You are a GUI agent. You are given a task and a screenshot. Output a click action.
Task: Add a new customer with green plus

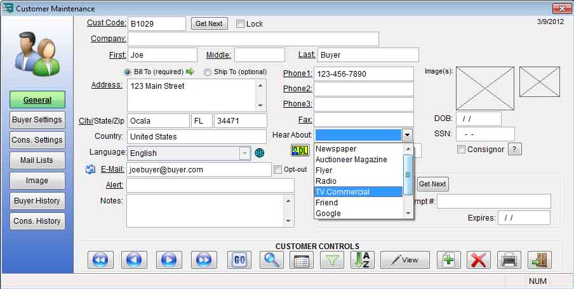click(x=449, y=260)
